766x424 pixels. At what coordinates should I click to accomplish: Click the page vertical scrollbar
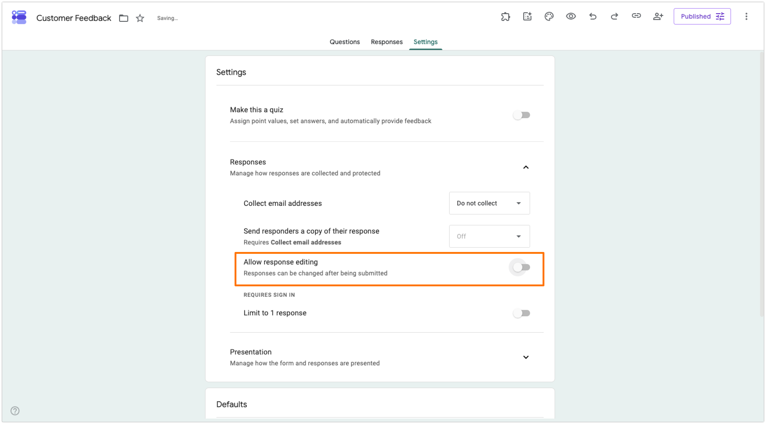tap(762, 184)
